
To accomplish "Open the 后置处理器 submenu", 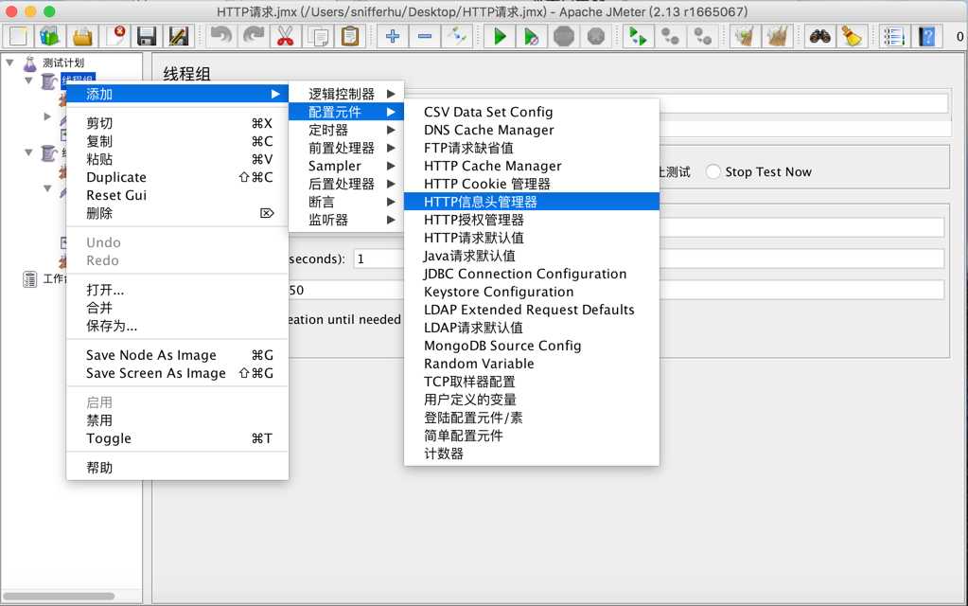I will pyautogui.click(x=347, y=184).
